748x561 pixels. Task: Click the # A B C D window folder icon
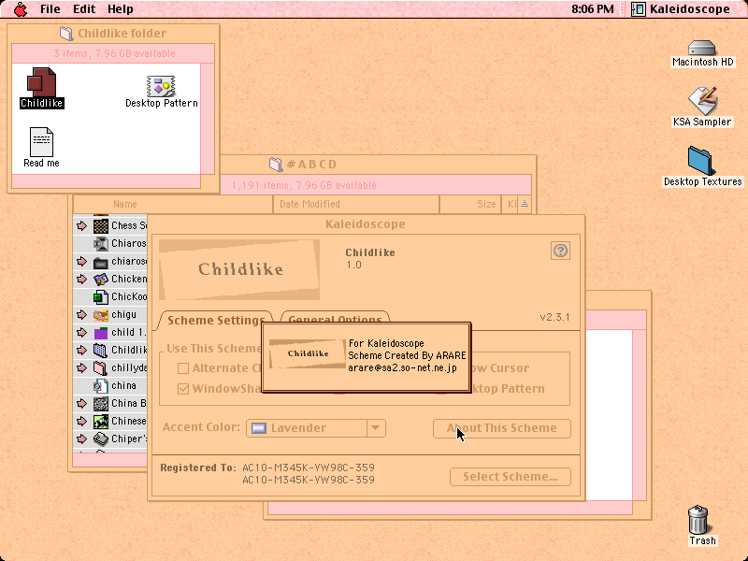point(276,165)
